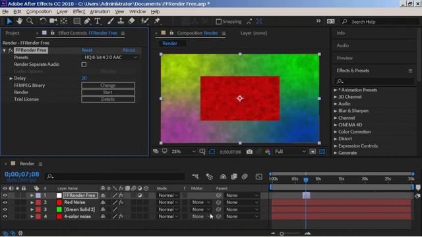Open the graph editor icon
Screen dimensions: 422x237
(259, 176)
